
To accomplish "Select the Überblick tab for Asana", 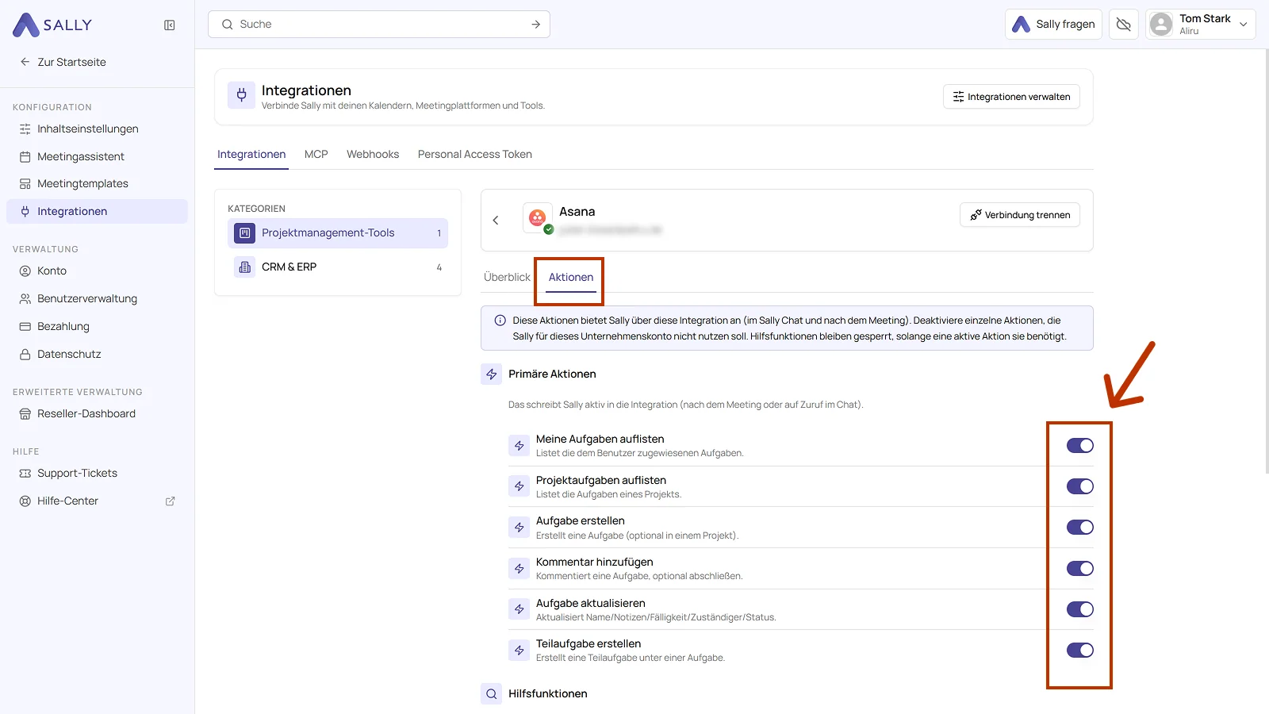I will coord(507,278).
